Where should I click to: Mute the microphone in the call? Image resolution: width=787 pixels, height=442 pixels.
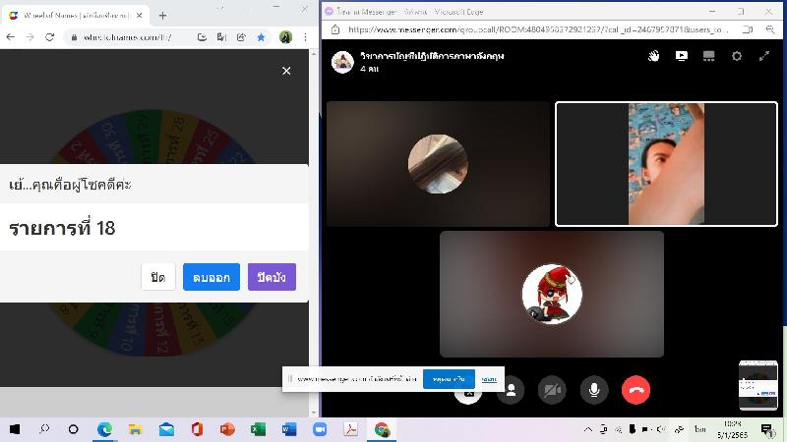click(594, 390)
